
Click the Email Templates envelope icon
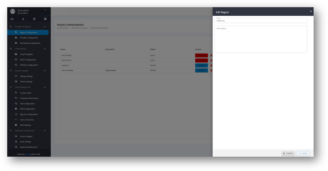(16, 54)
